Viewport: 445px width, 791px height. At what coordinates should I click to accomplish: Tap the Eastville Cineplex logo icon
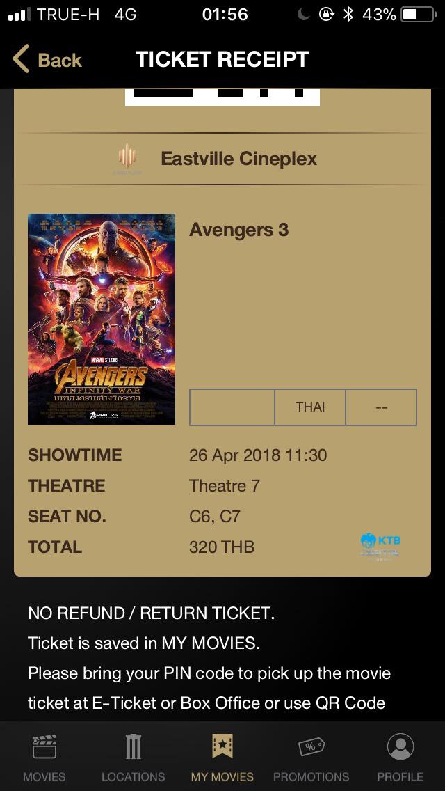pos(127,158)
